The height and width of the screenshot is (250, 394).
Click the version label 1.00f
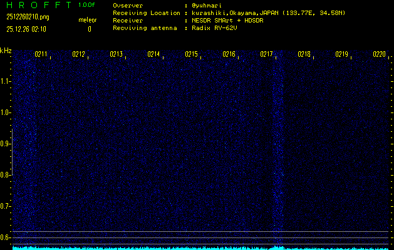(x=86, y=5)
